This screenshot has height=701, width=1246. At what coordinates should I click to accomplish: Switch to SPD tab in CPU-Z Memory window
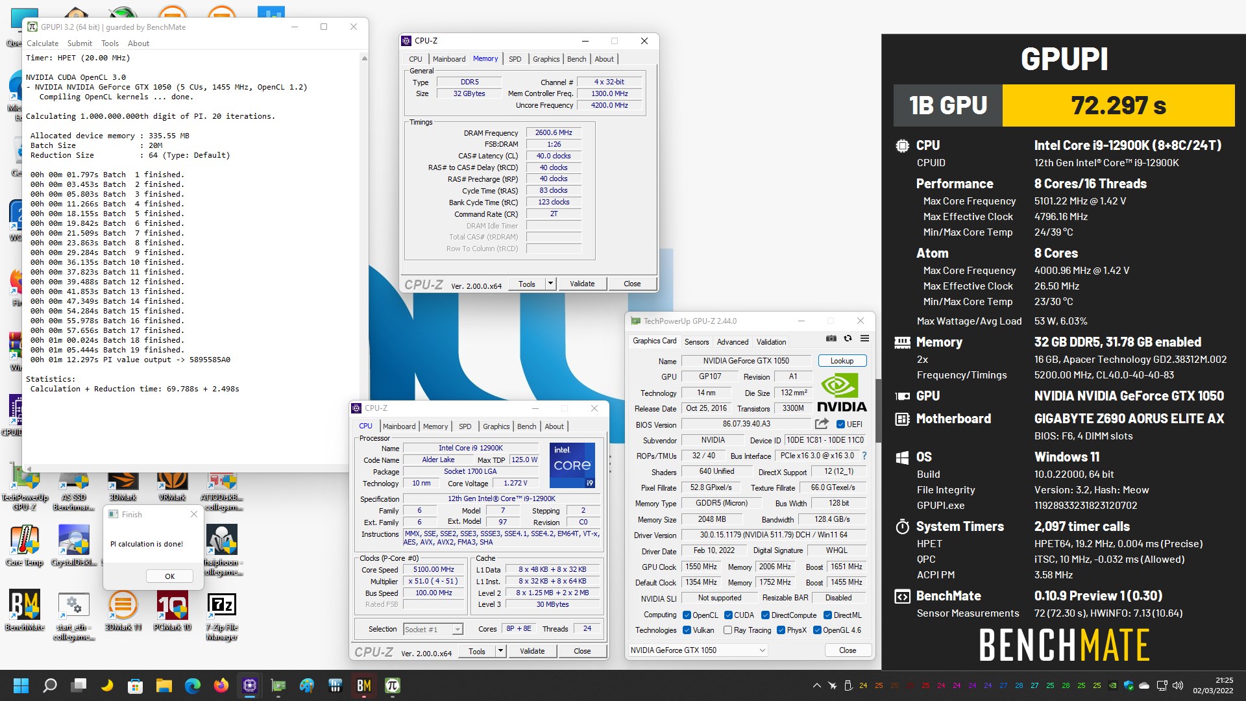[515, 59]
